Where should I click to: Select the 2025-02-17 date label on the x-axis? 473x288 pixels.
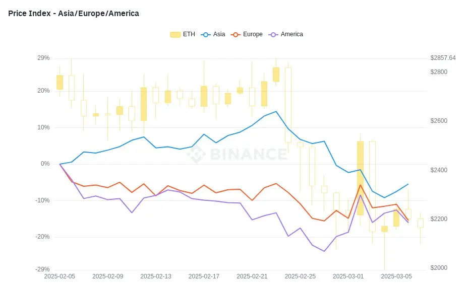[x=204, y=276]
